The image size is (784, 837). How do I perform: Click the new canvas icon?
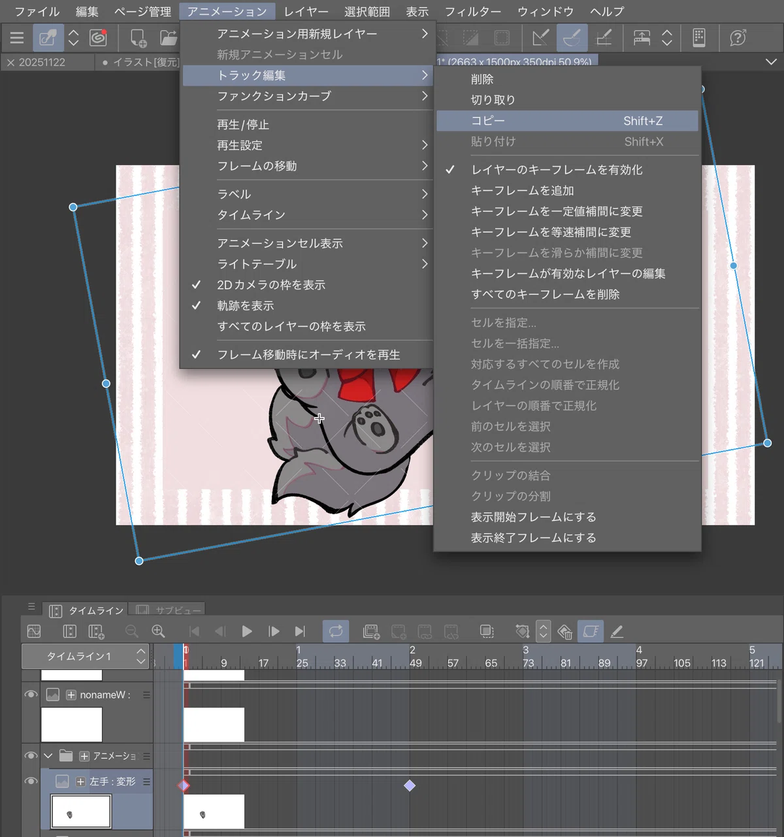[138, 38]
